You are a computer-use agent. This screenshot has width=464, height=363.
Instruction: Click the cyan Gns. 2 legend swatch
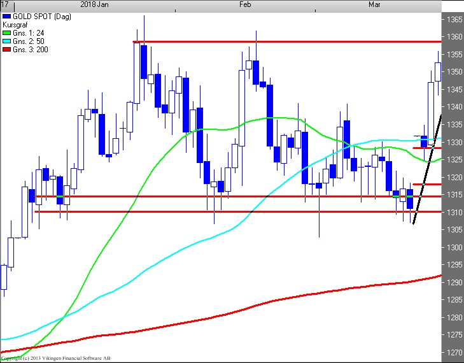coord(6,41)
